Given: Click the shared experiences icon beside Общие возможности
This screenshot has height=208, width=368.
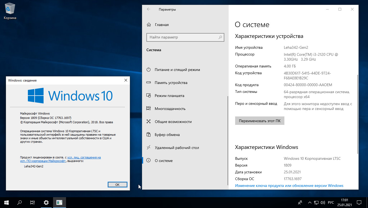Looking at the screenshot, I should (x=149, y=122).
